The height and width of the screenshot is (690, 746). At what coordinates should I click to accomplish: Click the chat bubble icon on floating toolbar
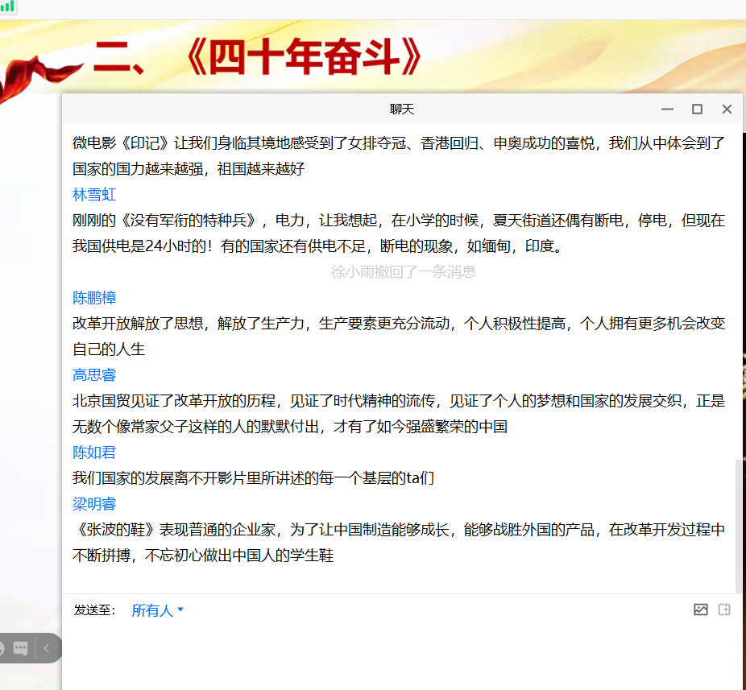[x=22, y=648]
